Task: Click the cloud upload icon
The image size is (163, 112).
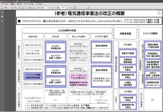Action: [23, 8]
